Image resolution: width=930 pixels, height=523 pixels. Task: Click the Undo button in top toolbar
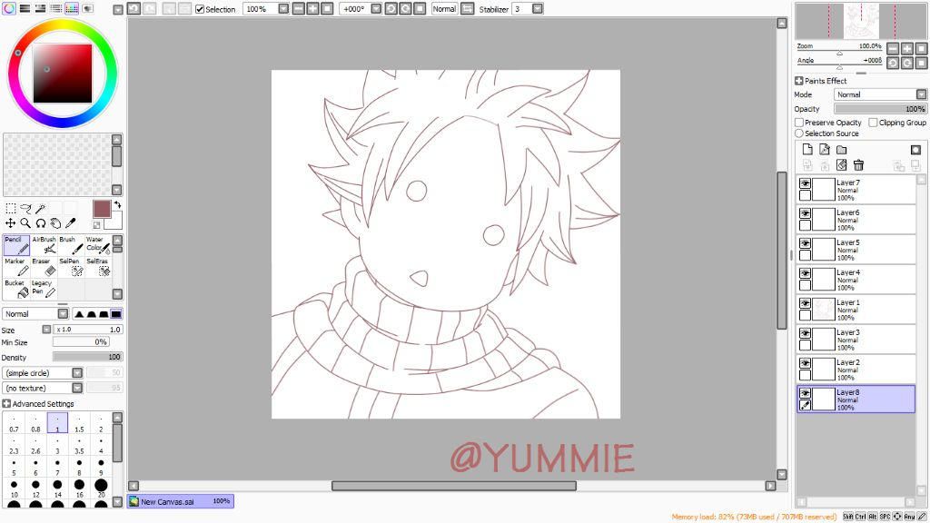click(x=134, y=9)
